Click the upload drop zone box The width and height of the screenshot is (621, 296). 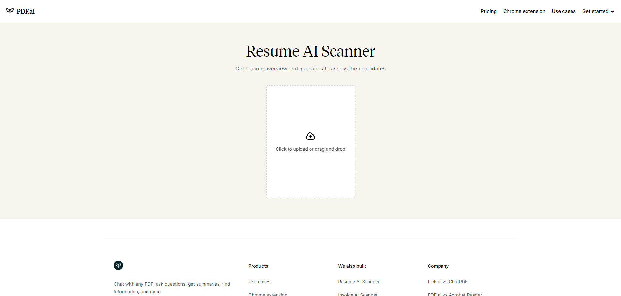point(310,142)
